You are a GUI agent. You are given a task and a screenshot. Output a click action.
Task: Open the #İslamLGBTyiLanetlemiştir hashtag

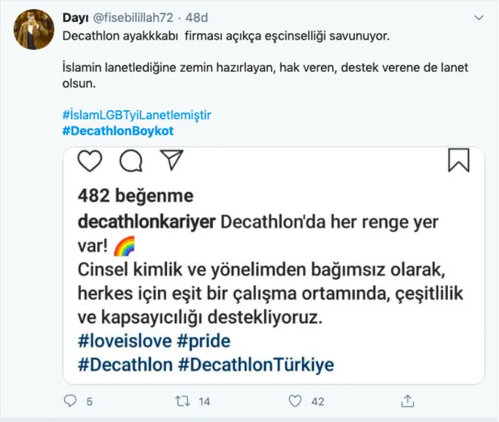pos(136,114)
